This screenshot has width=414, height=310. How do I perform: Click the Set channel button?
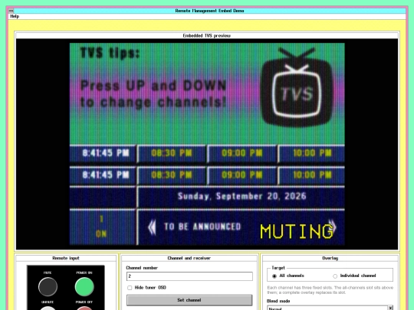[189, 300]
